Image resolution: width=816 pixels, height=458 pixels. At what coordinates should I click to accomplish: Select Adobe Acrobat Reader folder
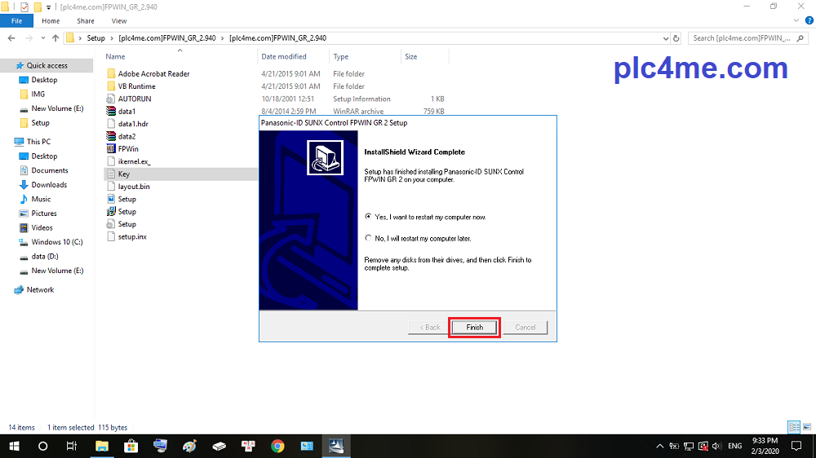tap(153, 74)
